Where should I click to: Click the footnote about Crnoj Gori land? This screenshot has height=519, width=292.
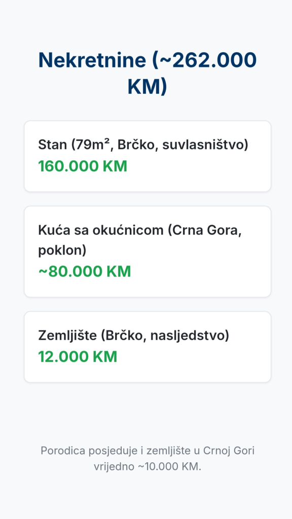(x=148, y=459)
